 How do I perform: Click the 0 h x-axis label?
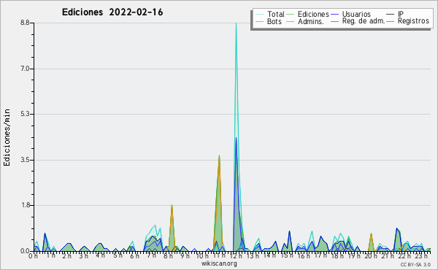[x=34, y=256]
